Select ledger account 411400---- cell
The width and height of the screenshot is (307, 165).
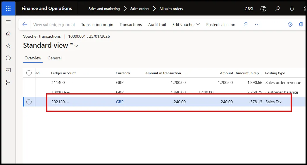pyautogui.click(x=61, y=82)
